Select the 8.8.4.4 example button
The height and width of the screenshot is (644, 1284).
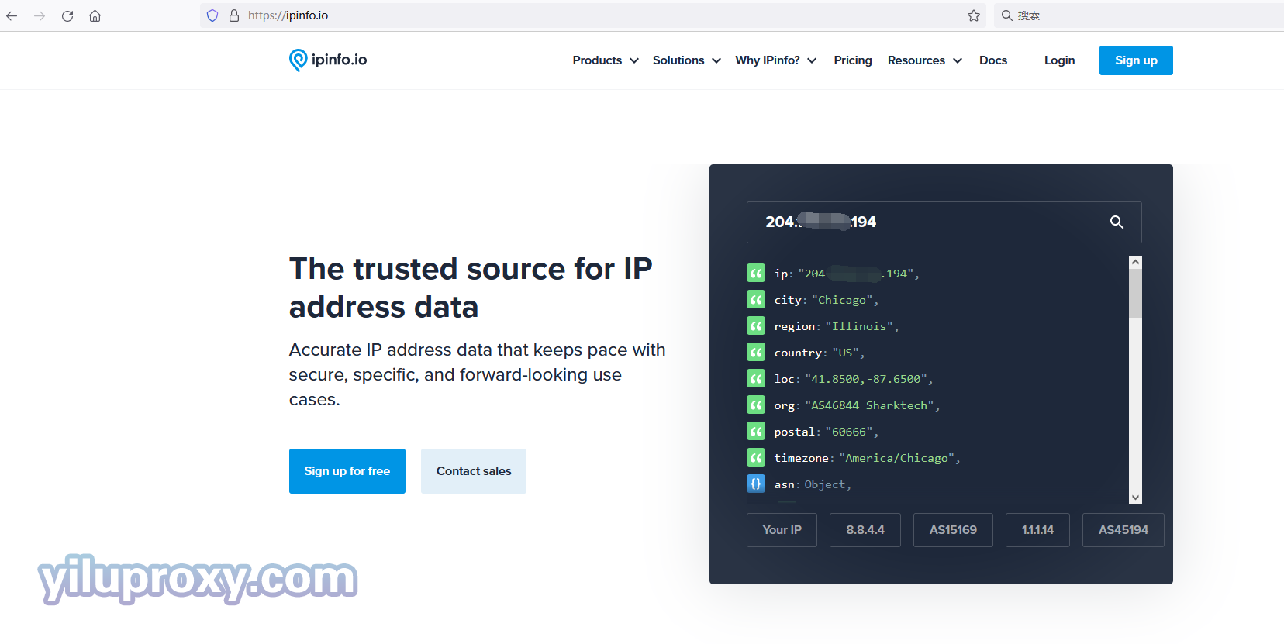coord(865,530)
